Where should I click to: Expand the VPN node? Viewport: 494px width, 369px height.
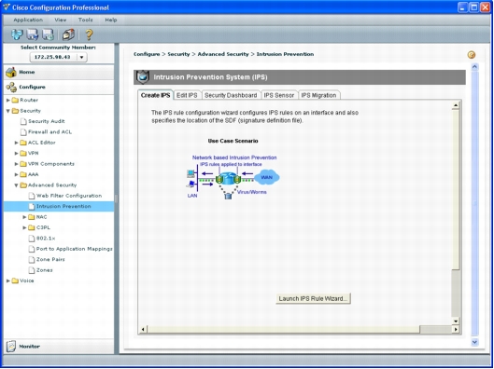pos(17,154)
